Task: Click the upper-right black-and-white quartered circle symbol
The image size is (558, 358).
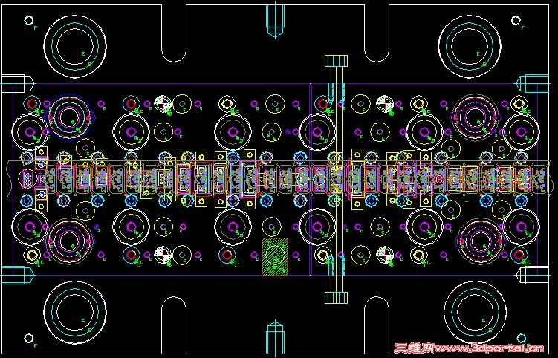Action: [x=385, y=104]
